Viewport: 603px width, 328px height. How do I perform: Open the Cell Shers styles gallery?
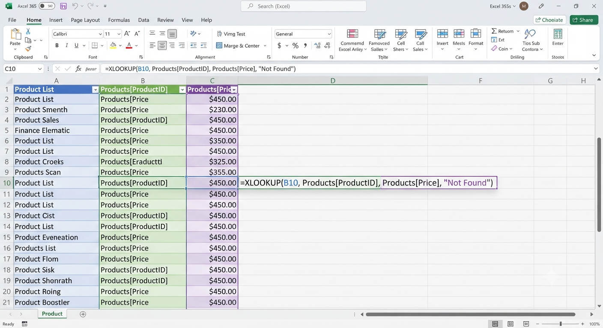[401, 41]
